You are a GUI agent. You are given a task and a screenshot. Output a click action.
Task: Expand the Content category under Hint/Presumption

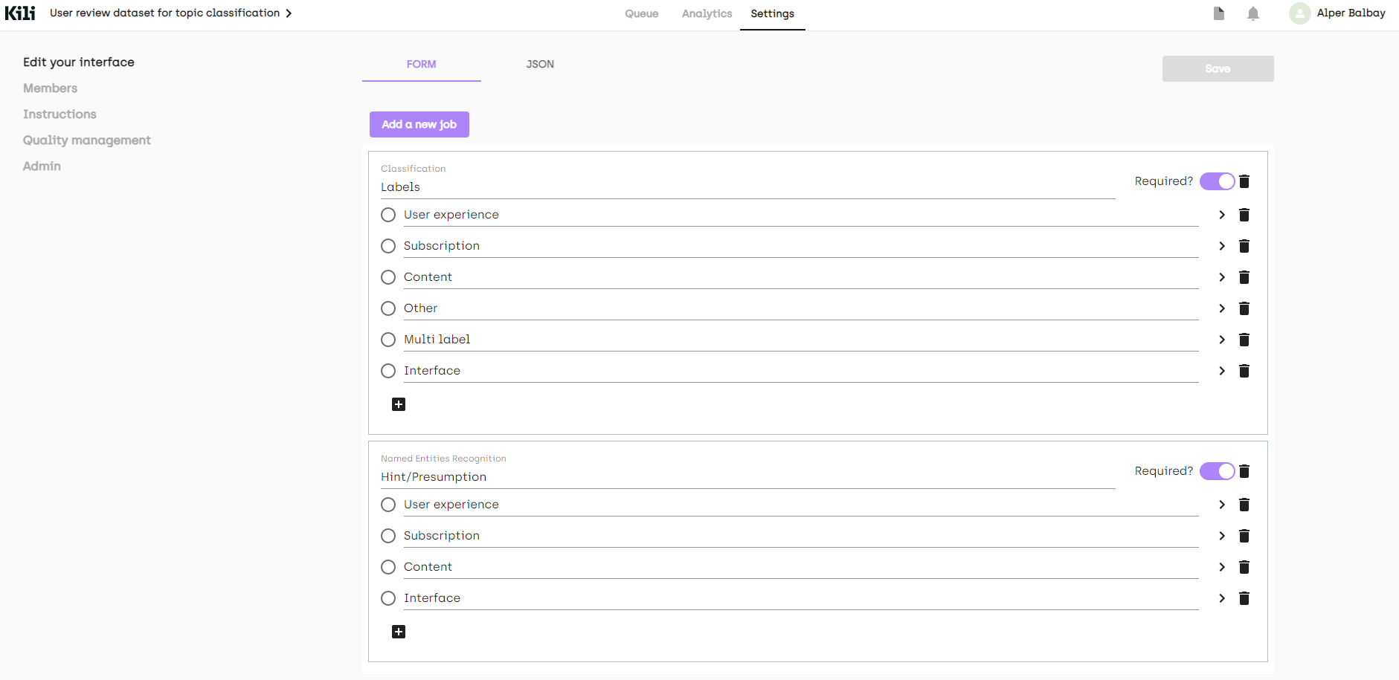click(x=1221, y=567)
